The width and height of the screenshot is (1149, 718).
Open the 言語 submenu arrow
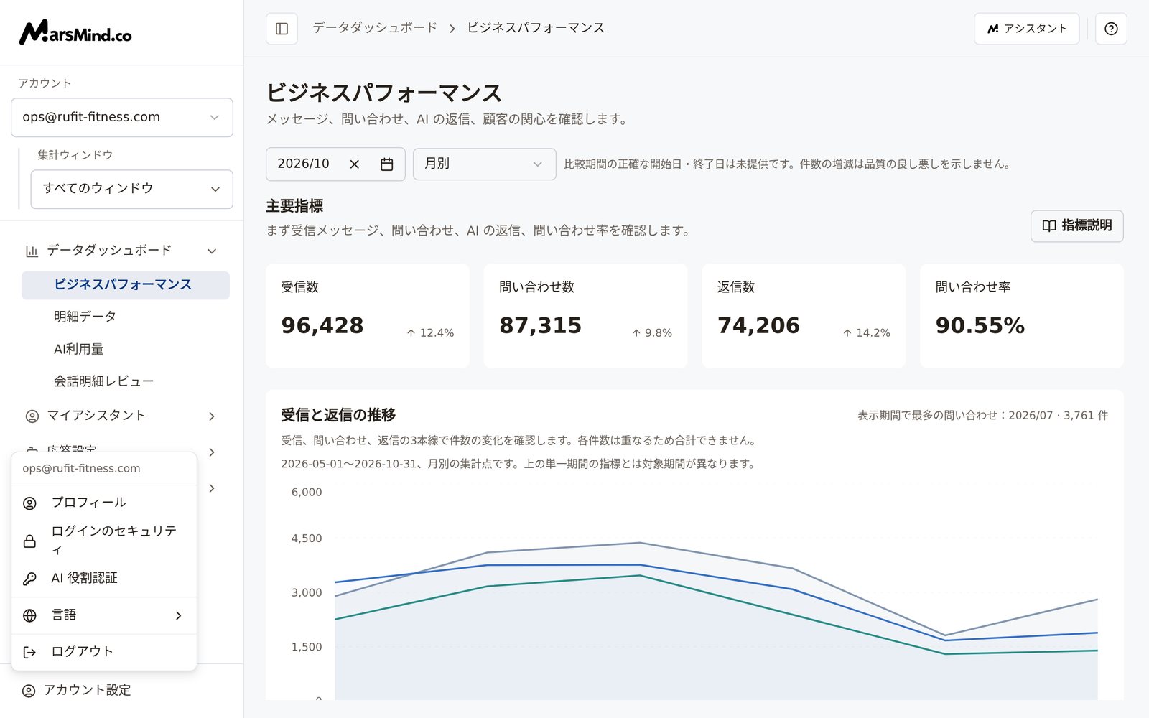click(x=178, y=615)
